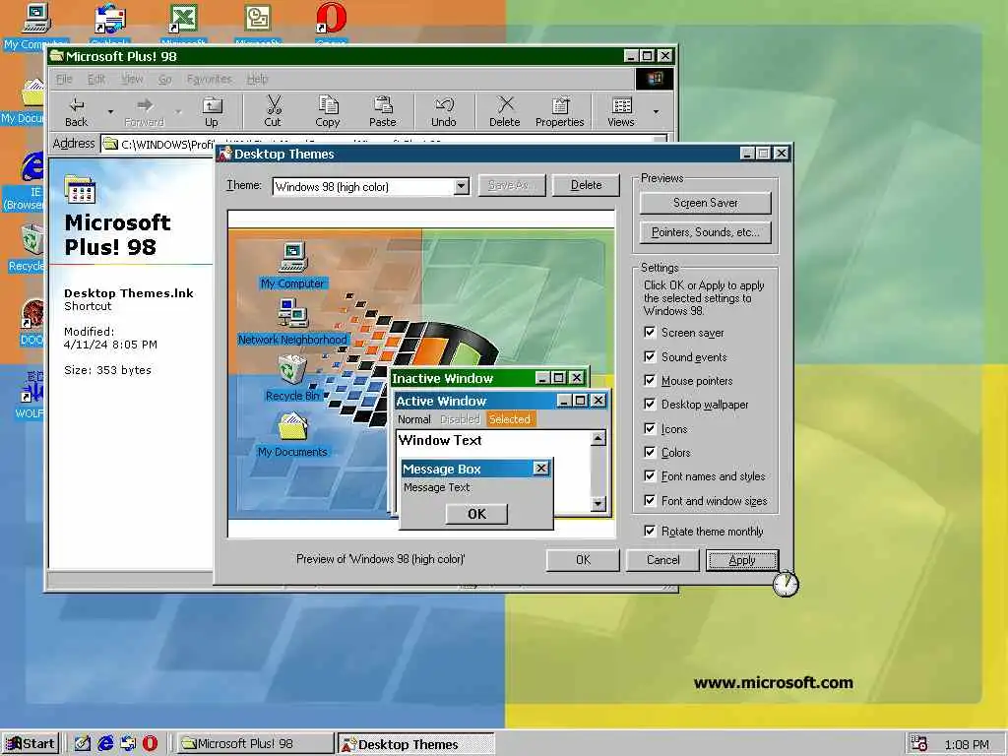Toggle the Screen saver checkbox
Viewport: 1008px width, 756px height.
click(x=650, y=333)
